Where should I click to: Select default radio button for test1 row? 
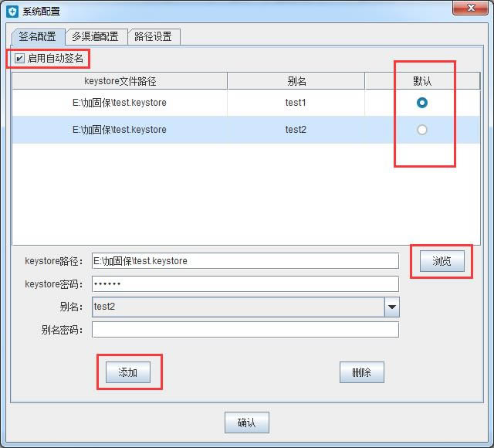point(422,103)
